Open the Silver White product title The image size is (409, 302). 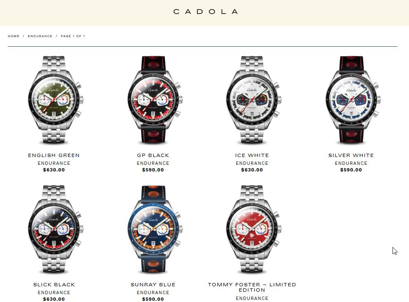[351, 155]
